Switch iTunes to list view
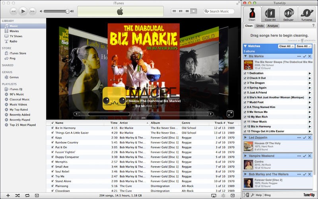Image resolution: width=318 pixels, height=199 pixels. tap(174, 11)
